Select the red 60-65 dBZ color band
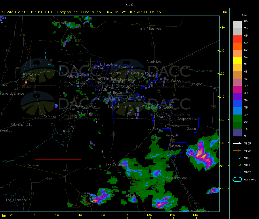Screen dimensions: 259x219 237,39
